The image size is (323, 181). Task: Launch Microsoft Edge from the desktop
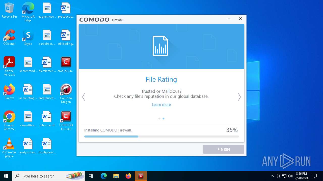28,12
